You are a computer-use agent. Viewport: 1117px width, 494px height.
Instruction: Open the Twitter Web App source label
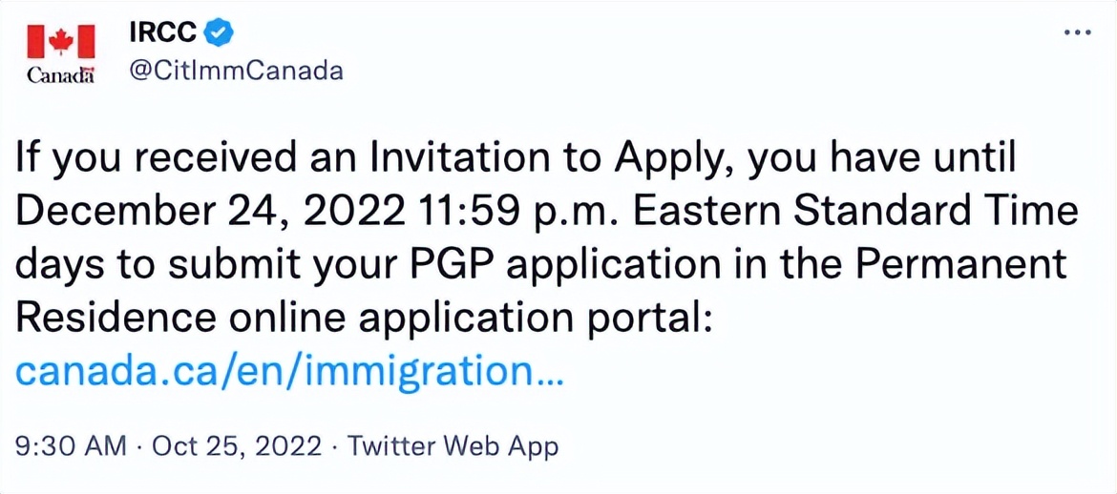[x=453, y=446]
